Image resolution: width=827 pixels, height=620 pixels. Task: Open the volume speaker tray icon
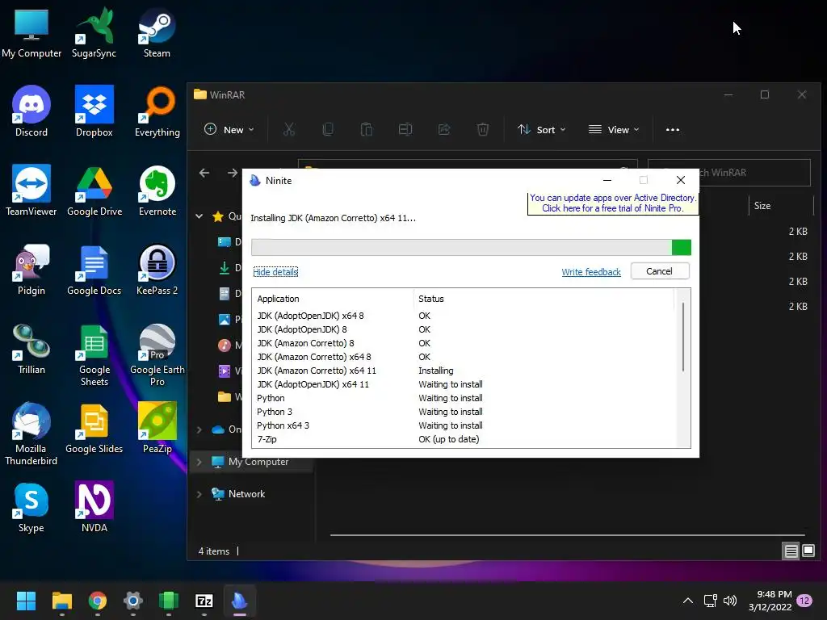tap(730, 601)
